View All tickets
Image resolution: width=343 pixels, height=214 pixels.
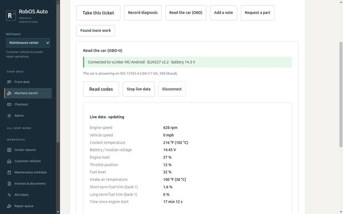[28, 195]
